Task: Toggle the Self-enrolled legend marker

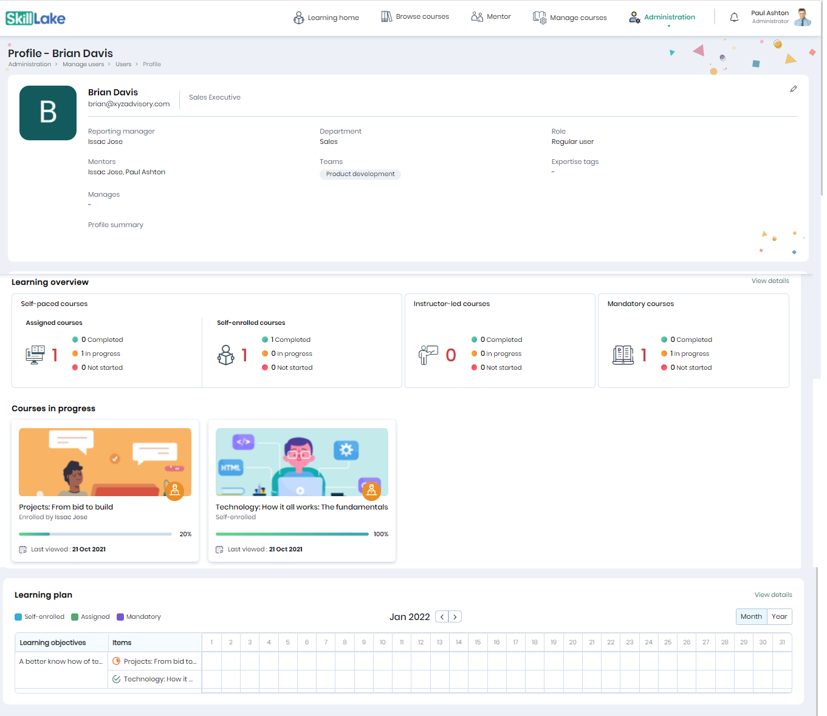Action: pos(18,616)
